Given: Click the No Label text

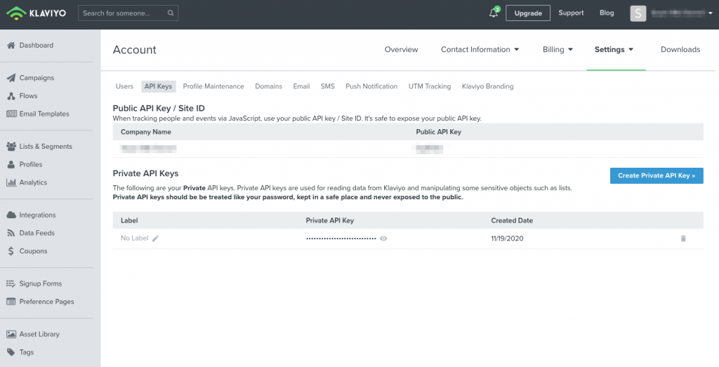Looking at the screenshot, I should (x=134, y=239).
